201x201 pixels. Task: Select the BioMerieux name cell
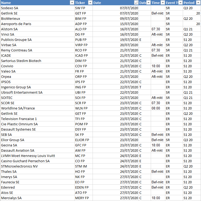pos(37,18)
